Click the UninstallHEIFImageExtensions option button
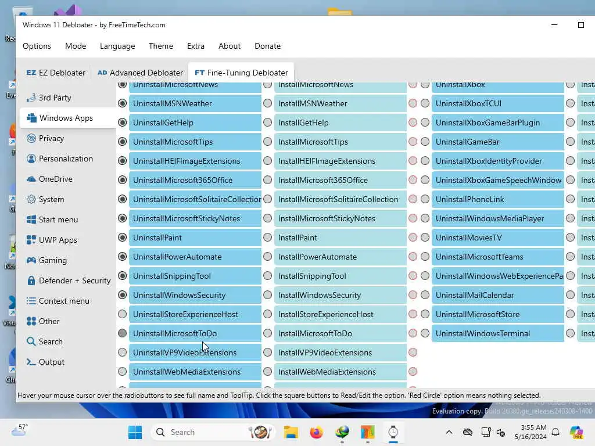 195,161
